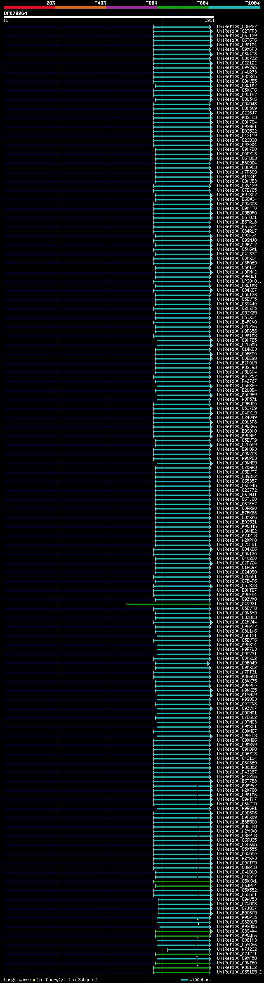Screen dimensions: 264x983
Task: Select hit UniRef100_B9G6A5
Action: (237, 913)
